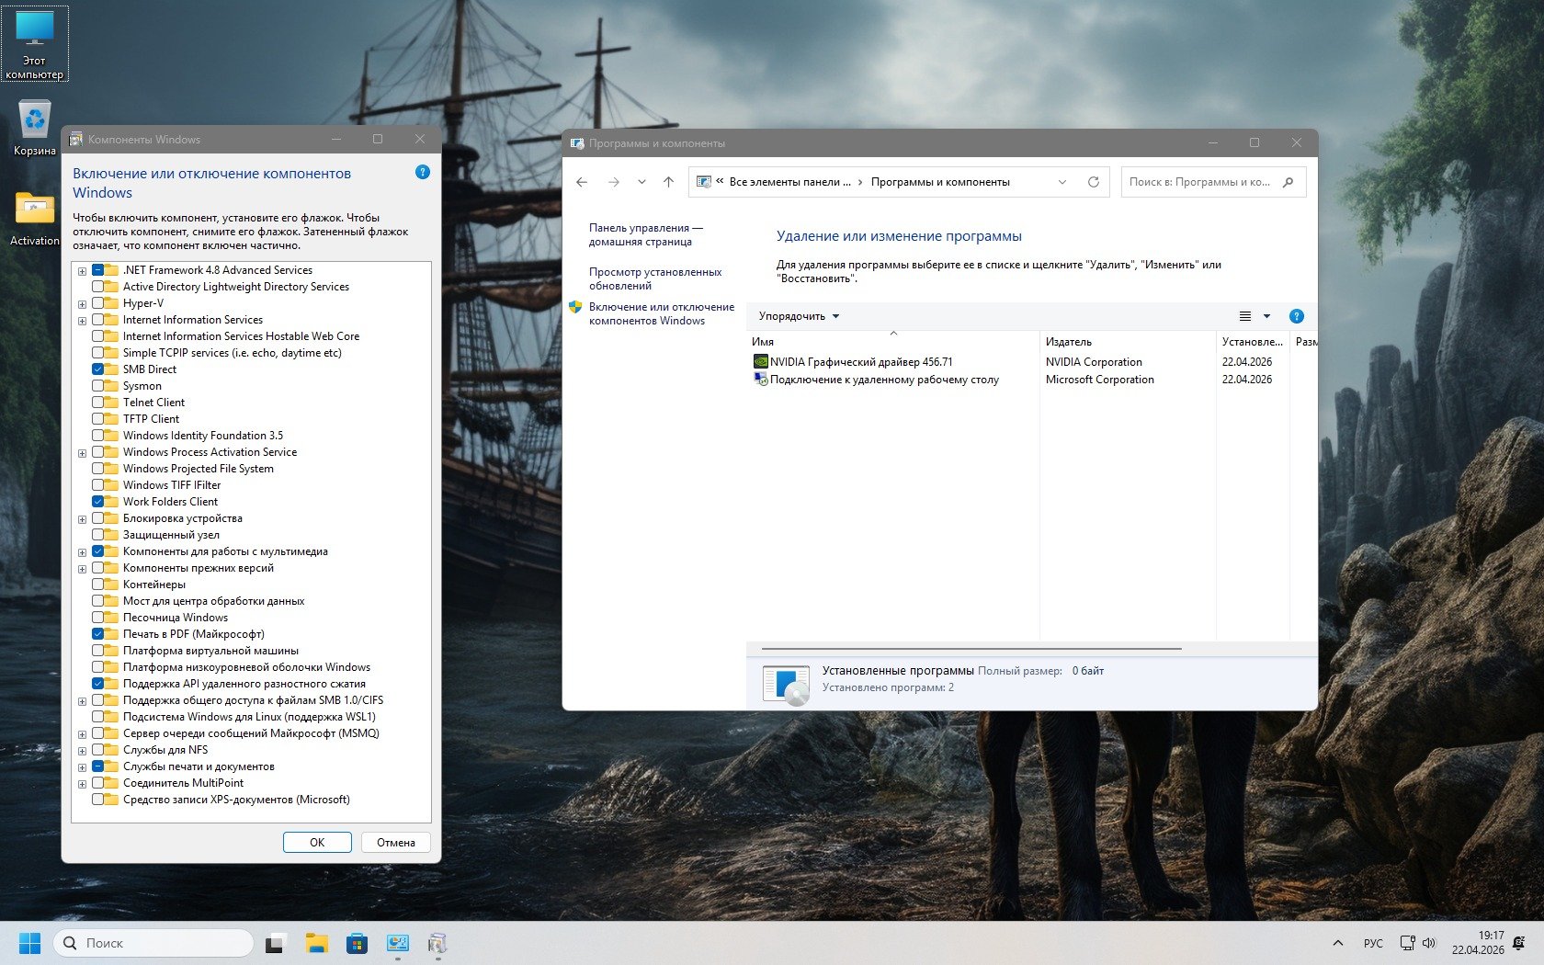Enable the Hyper-V checkbox

(x=98, y=303)
